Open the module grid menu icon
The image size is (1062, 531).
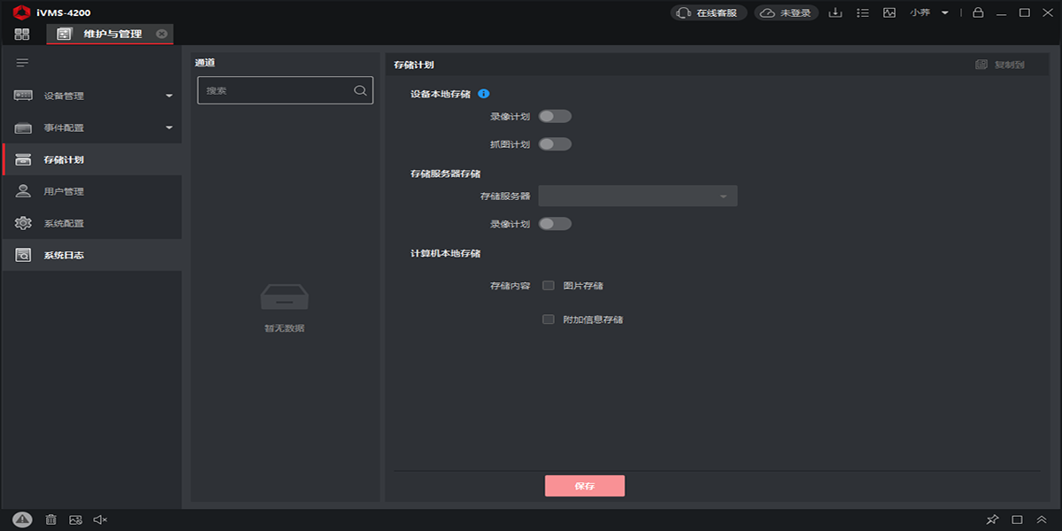click(22, 35)
